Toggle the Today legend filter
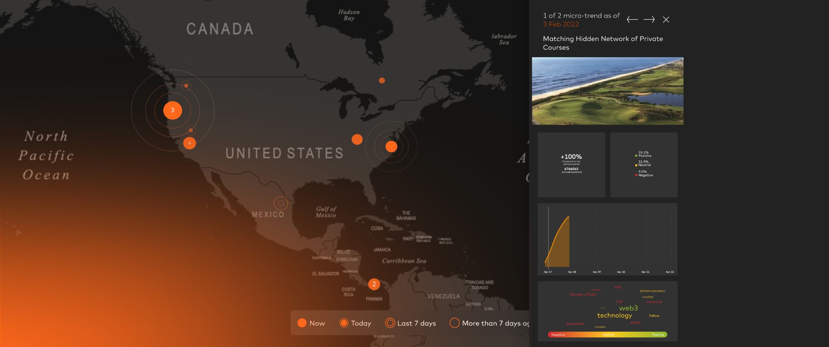The image size is (829, 347). click(355, 323)
